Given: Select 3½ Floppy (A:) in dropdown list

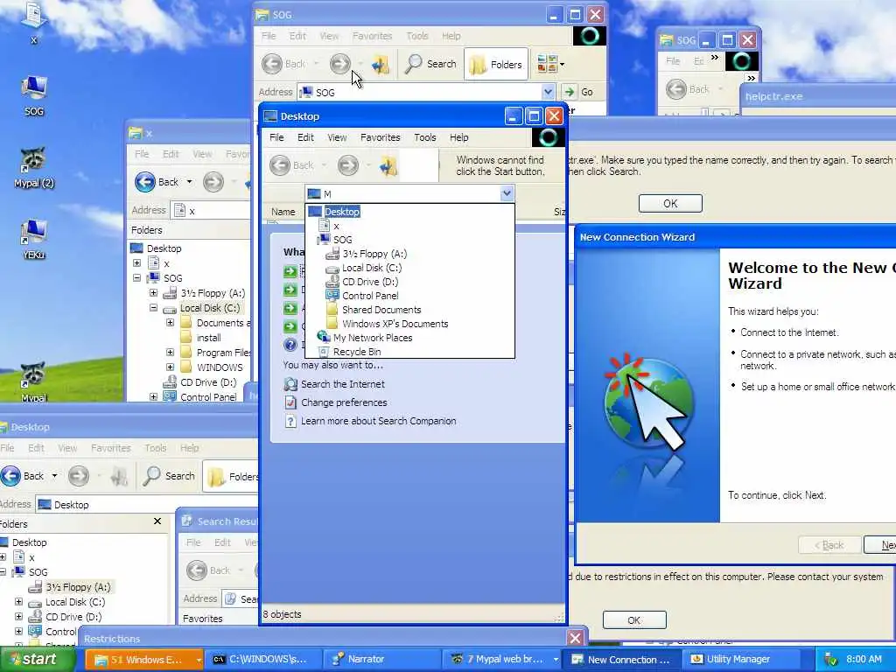Looking at the screenshot, I should (374, 254).
